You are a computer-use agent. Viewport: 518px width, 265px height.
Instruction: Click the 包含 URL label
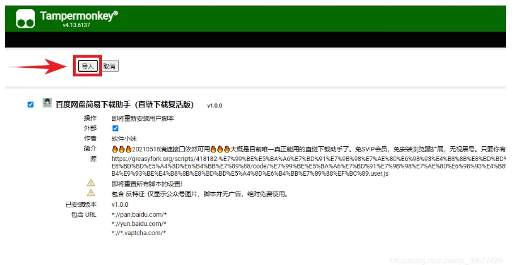click(x=84, y=215)
